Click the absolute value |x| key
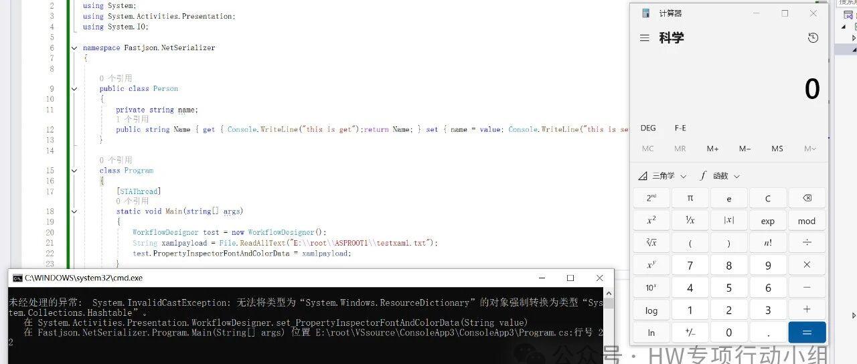The height and width of the screenshot is (364, 857). click(729, 221)
